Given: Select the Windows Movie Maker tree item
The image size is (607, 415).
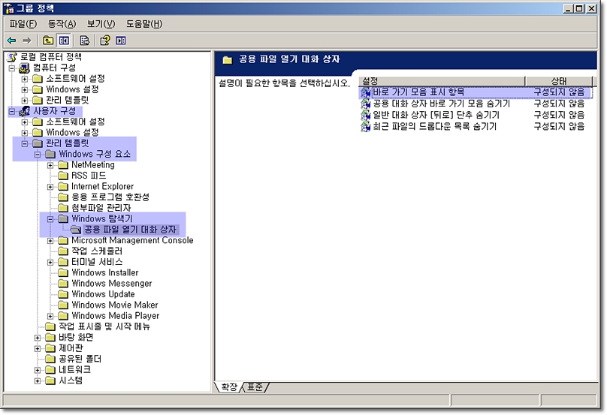Looking at the screenshot, I should 115,305.
